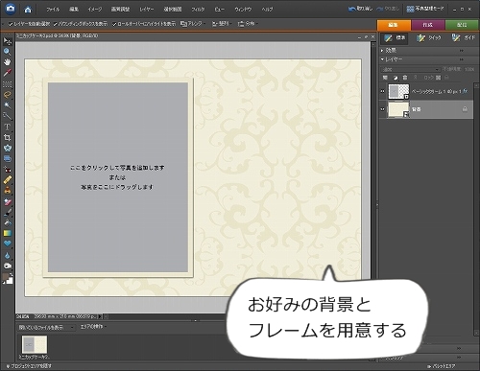The width and height of the screenshot is (480, 371).
Task: Select the Custom Shape heart tool
Action: [7, 243]
